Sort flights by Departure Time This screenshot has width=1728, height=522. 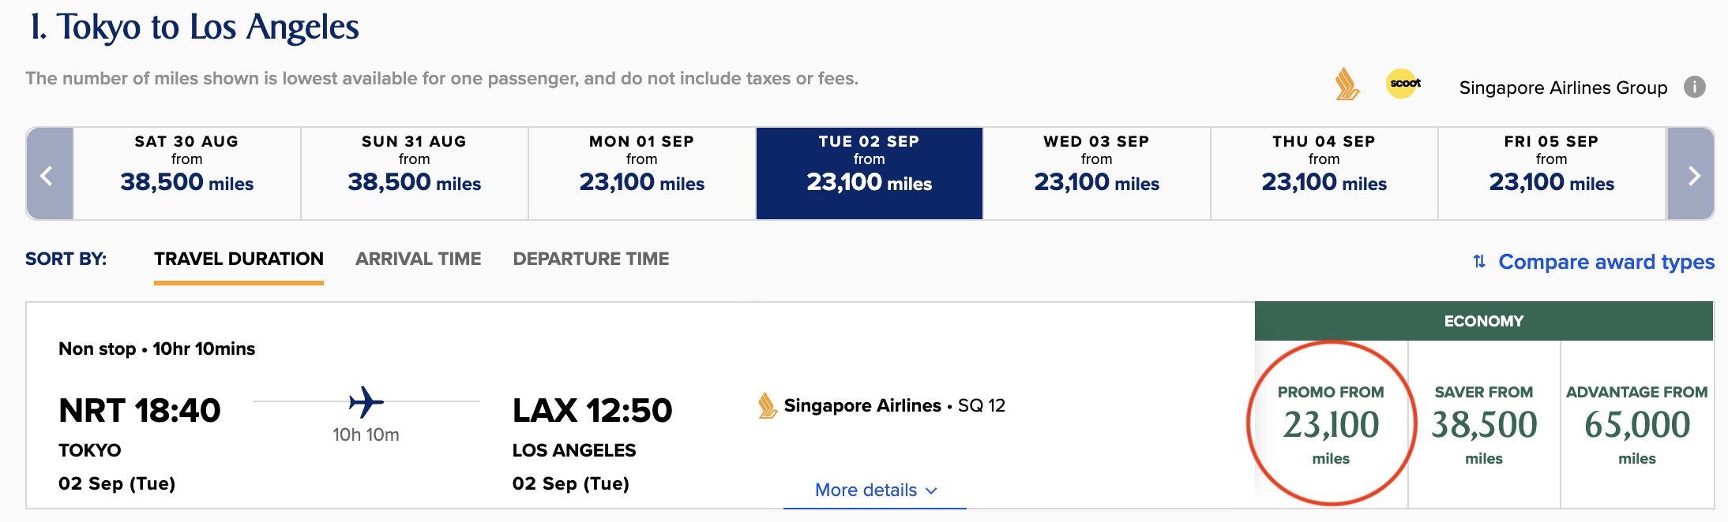(591, 259)
